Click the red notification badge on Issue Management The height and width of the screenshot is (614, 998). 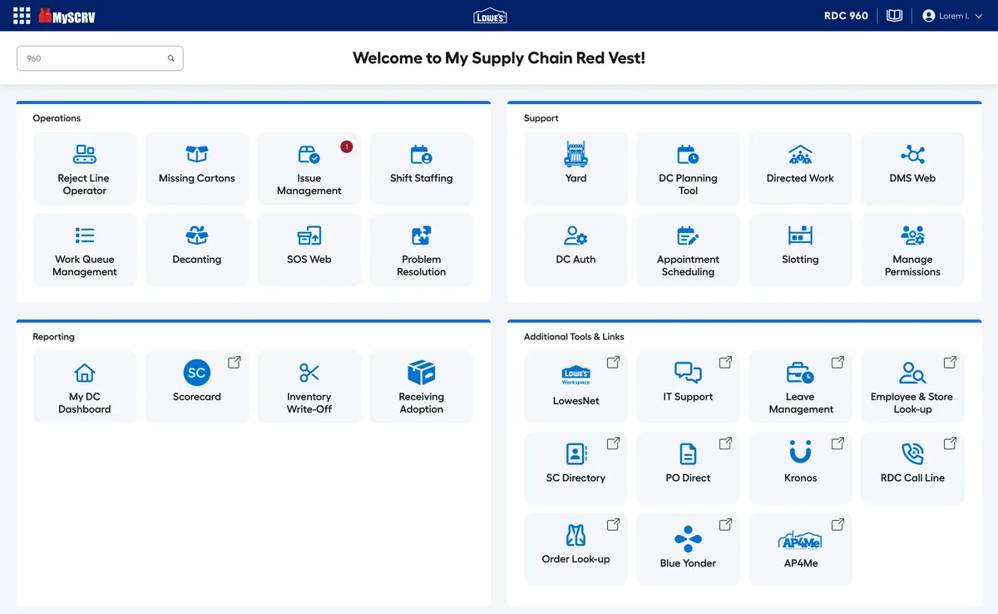pos(347,146)
